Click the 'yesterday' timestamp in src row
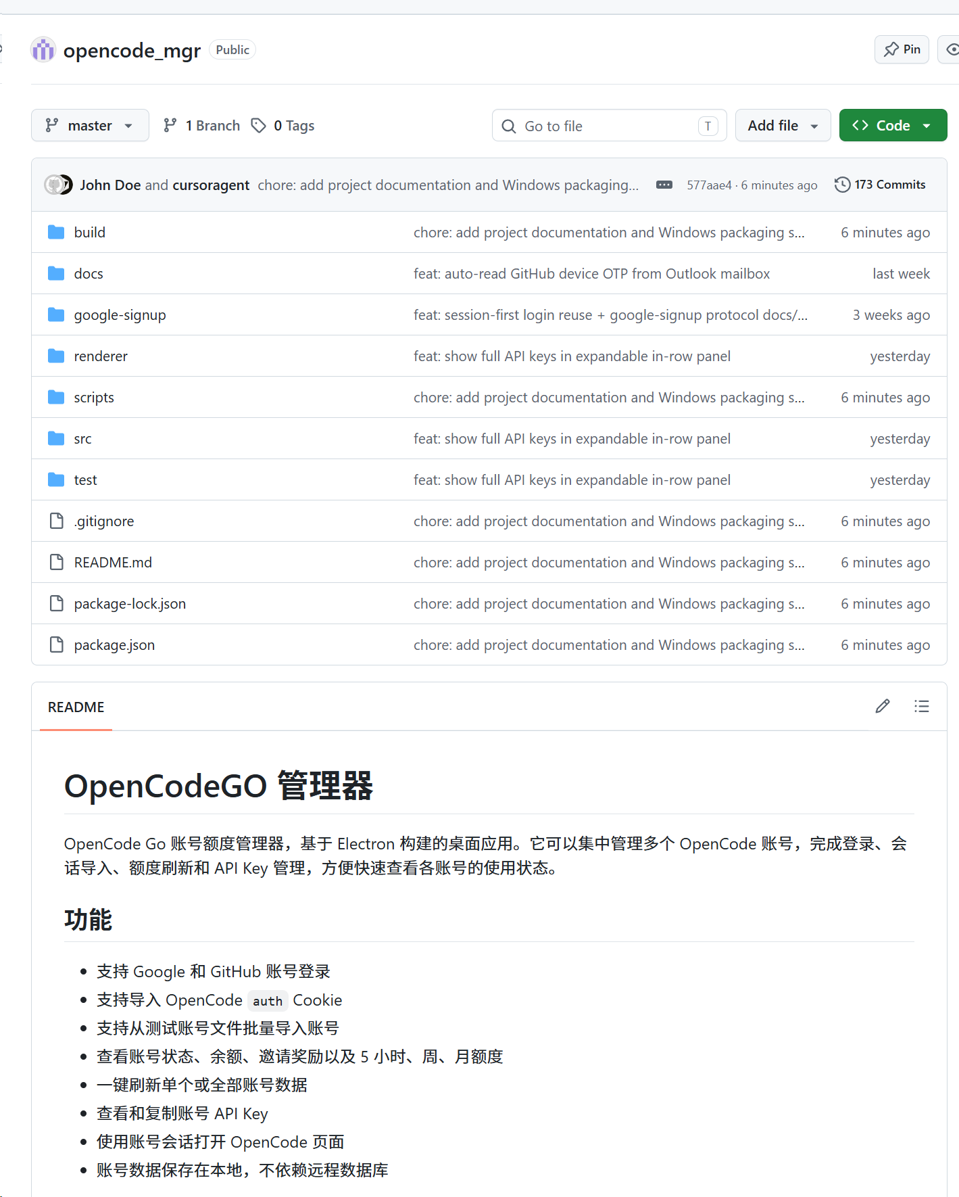This screenshot has height=1197, width=959. (900, 439)
